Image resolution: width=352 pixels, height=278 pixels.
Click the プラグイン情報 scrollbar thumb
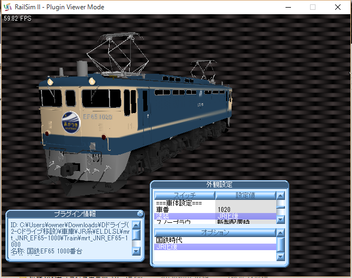point(136,235)
